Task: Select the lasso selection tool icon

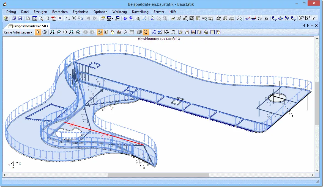Action: coord(68,18)
